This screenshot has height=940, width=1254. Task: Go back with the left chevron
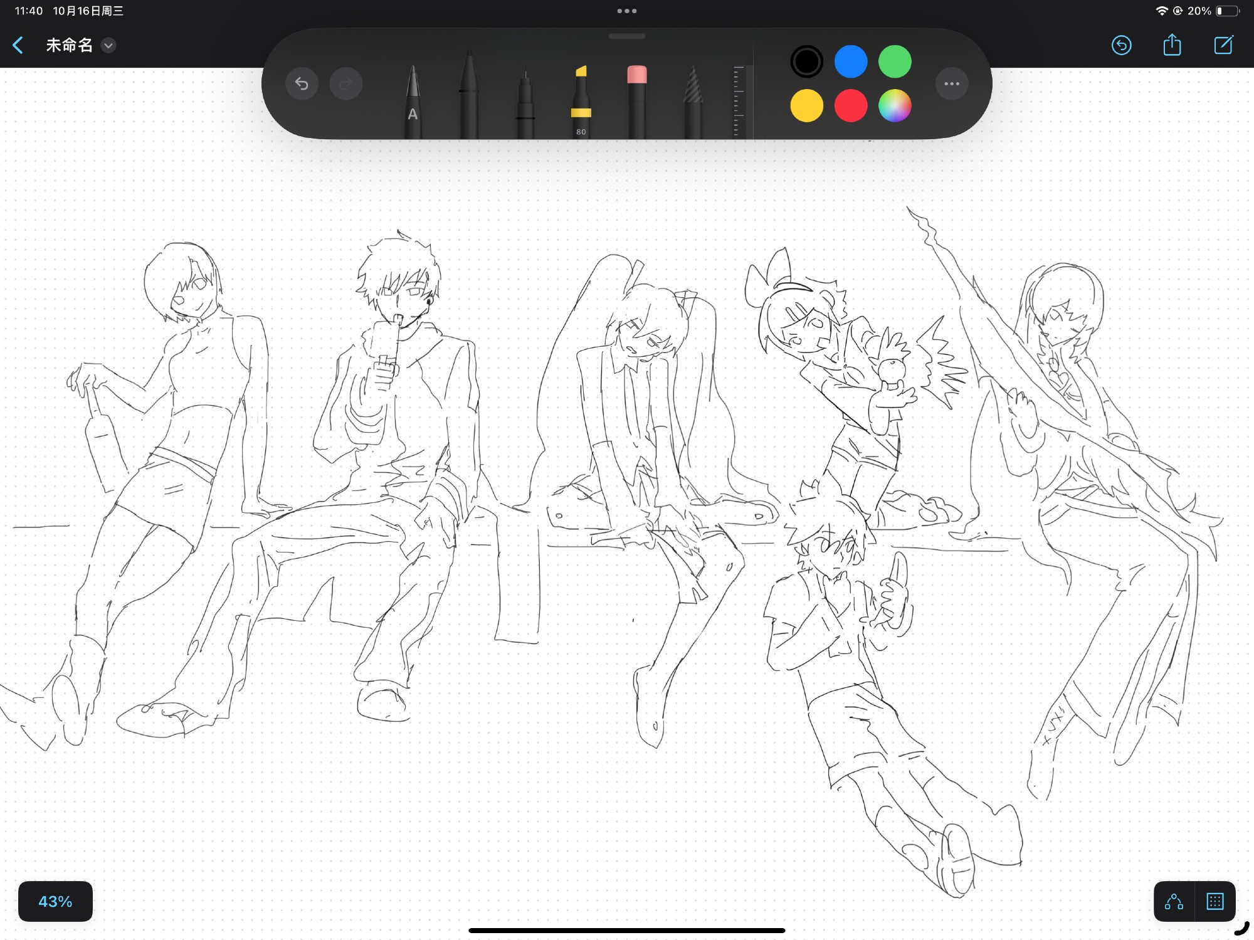(x=18, y=45)
